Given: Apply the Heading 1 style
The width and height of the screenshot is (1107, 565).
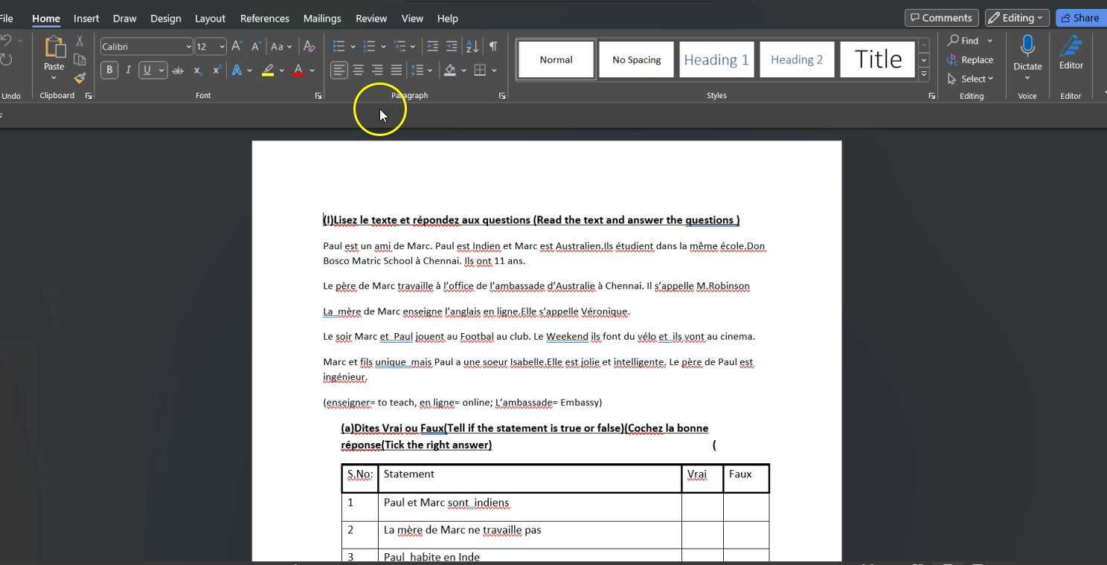Looking at the screenshot, I should pyautogui.click(x=716, y=59).
